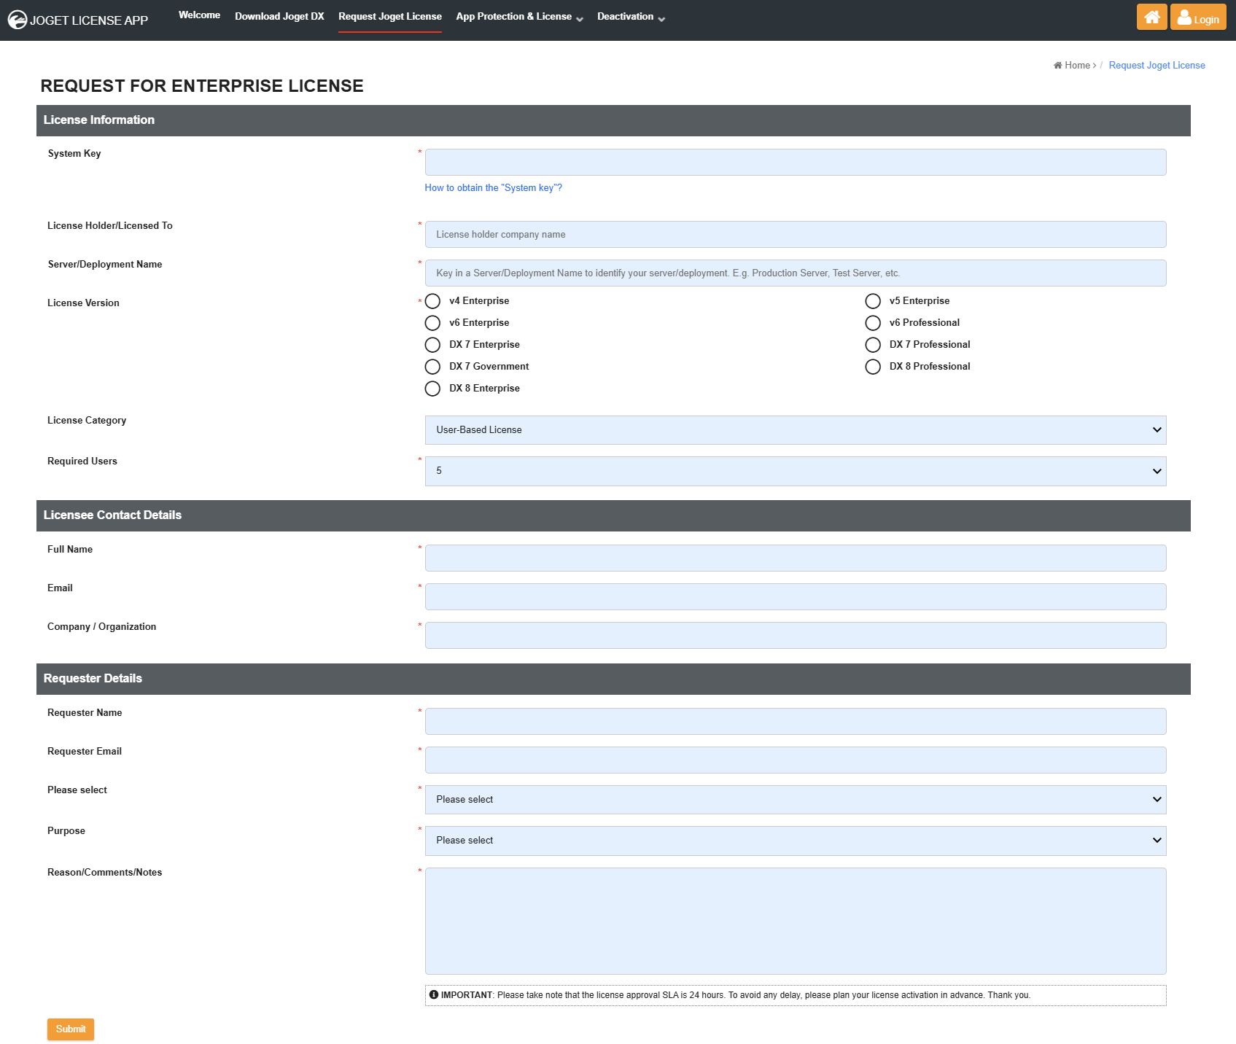Focus the licensee Email input field

(x=796, y=597)
